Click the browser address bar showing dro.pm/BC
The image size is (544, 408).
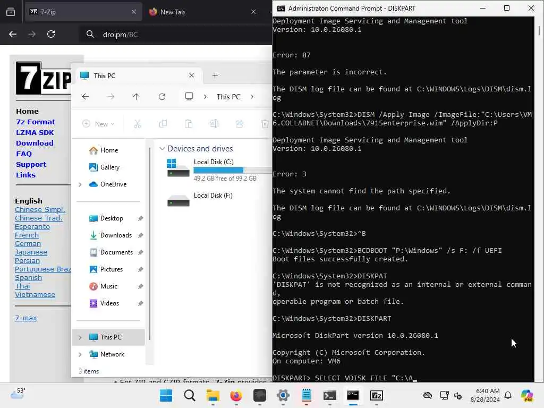[175, 35]
